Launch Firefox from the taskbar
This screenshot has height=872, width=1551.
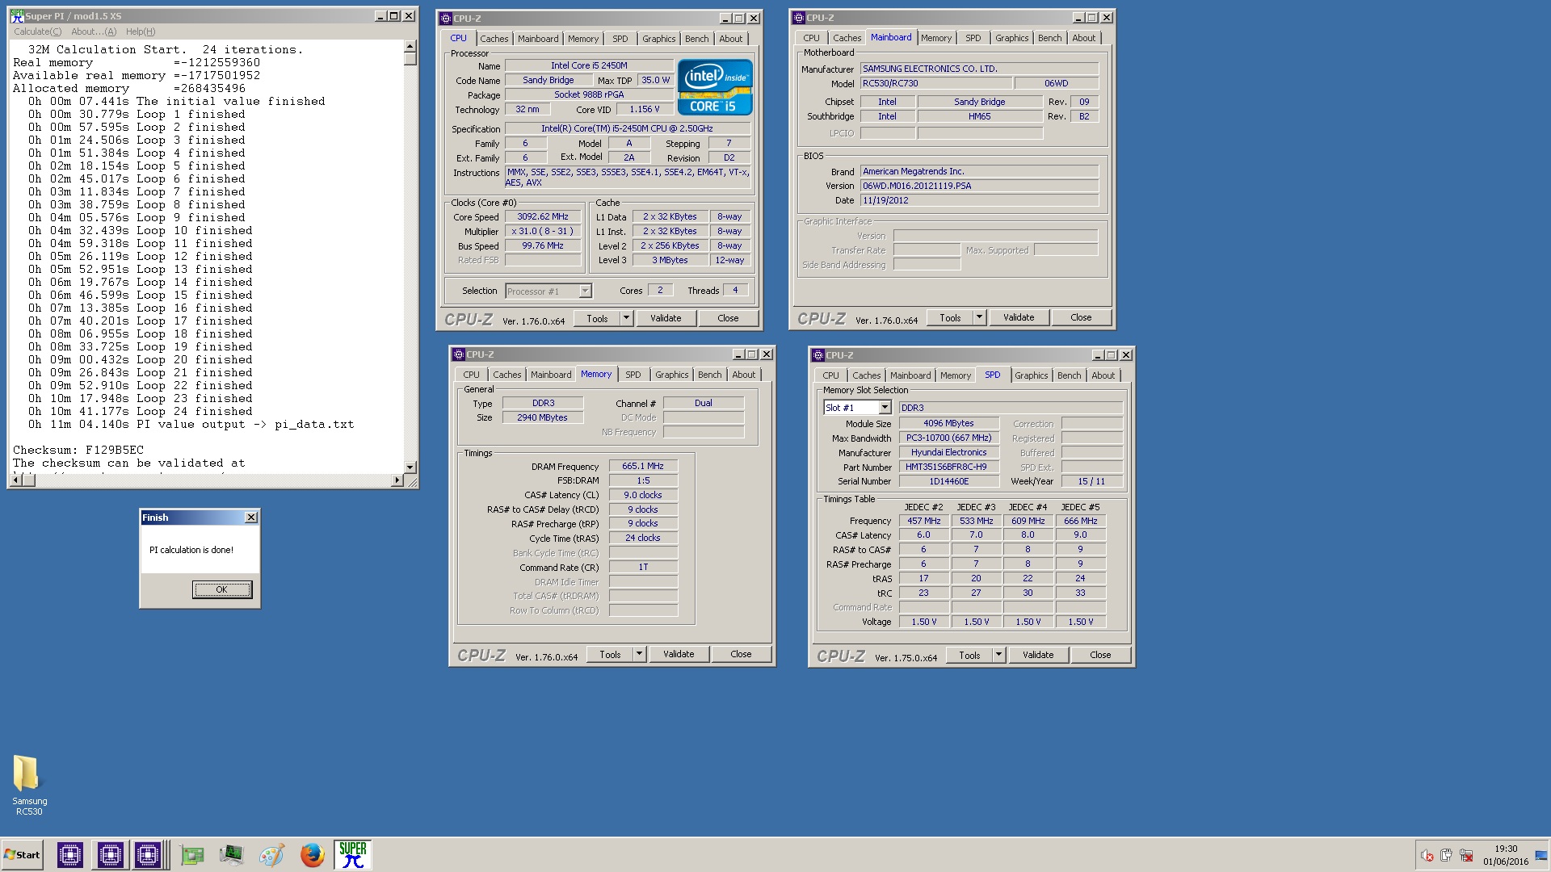[312, 854]
